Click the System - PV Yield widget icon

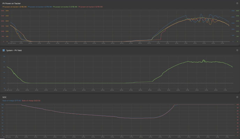4,50
